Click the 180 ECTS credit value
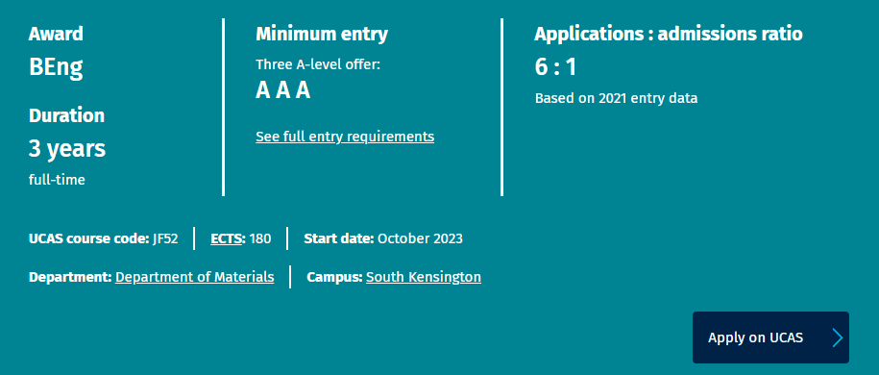This screenshot has height=375, width=879. coord(260,238)
